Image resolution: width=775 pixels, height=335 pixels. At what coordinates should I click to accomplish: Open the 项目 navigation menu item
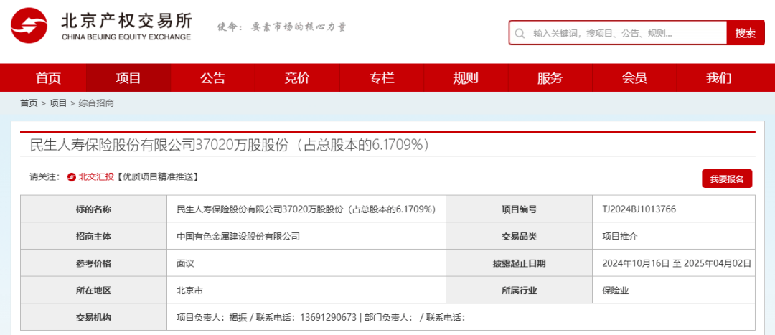point(128,78)
